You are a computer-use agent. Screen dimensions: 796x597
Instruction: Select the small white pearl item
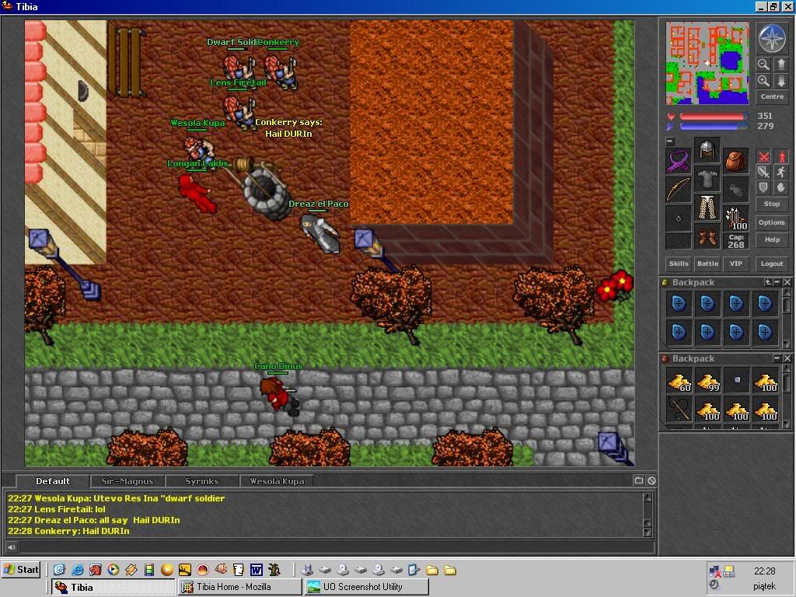pos(737,379)
